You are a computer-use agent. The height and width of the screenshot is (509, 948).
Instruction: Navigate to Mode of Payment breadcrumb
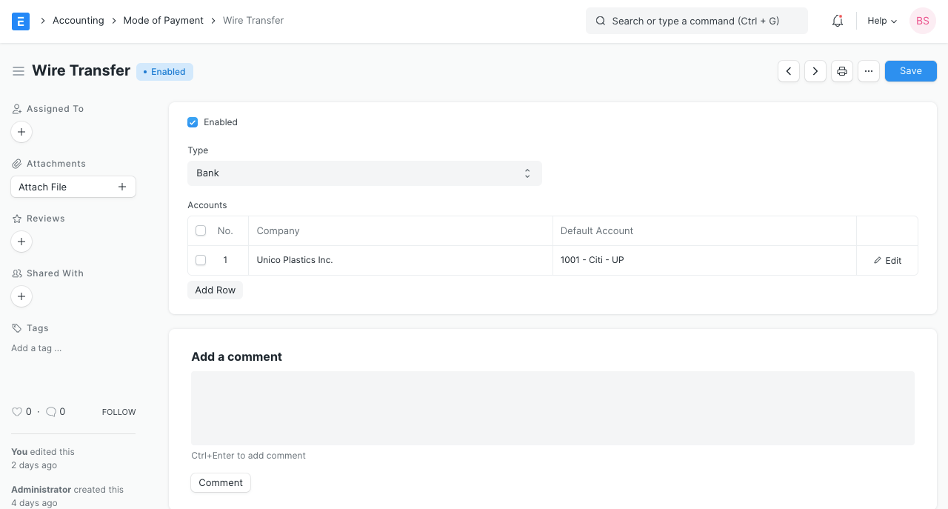163,21
